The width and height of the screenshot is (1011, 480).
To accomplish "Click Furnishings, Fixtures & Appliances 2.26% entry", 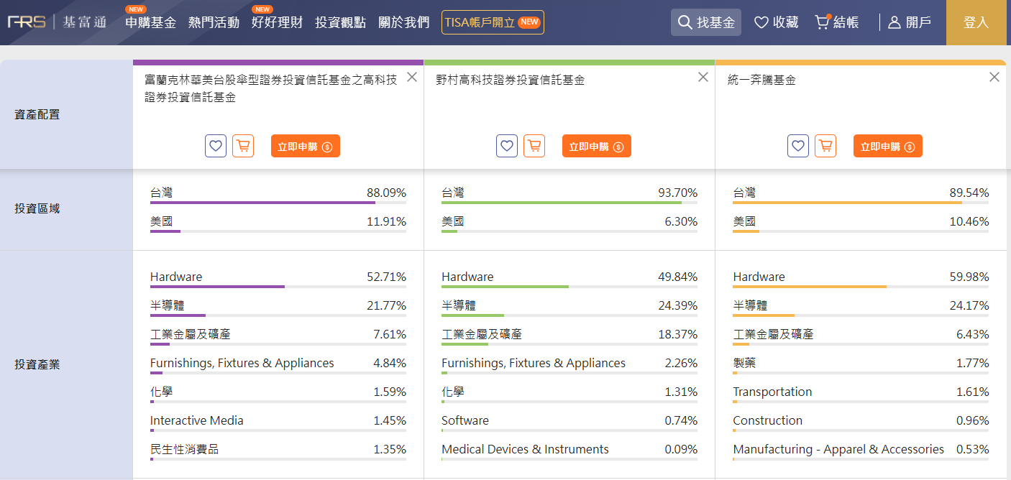I will tap(569, 365).
